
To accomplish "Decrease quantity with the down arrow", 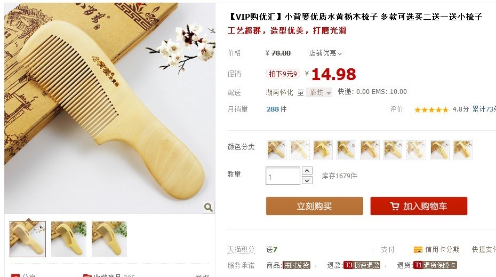I will click(x=307, y=180).
